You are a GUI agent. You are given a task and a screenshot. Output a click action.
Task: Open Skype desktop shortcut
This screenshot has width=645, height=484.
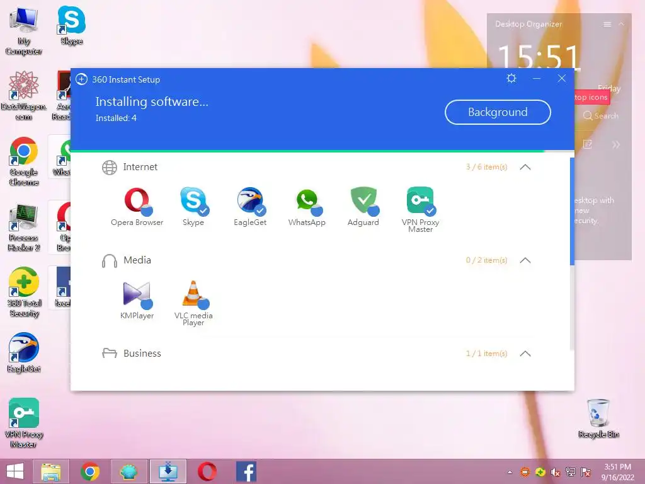point(72,25)
